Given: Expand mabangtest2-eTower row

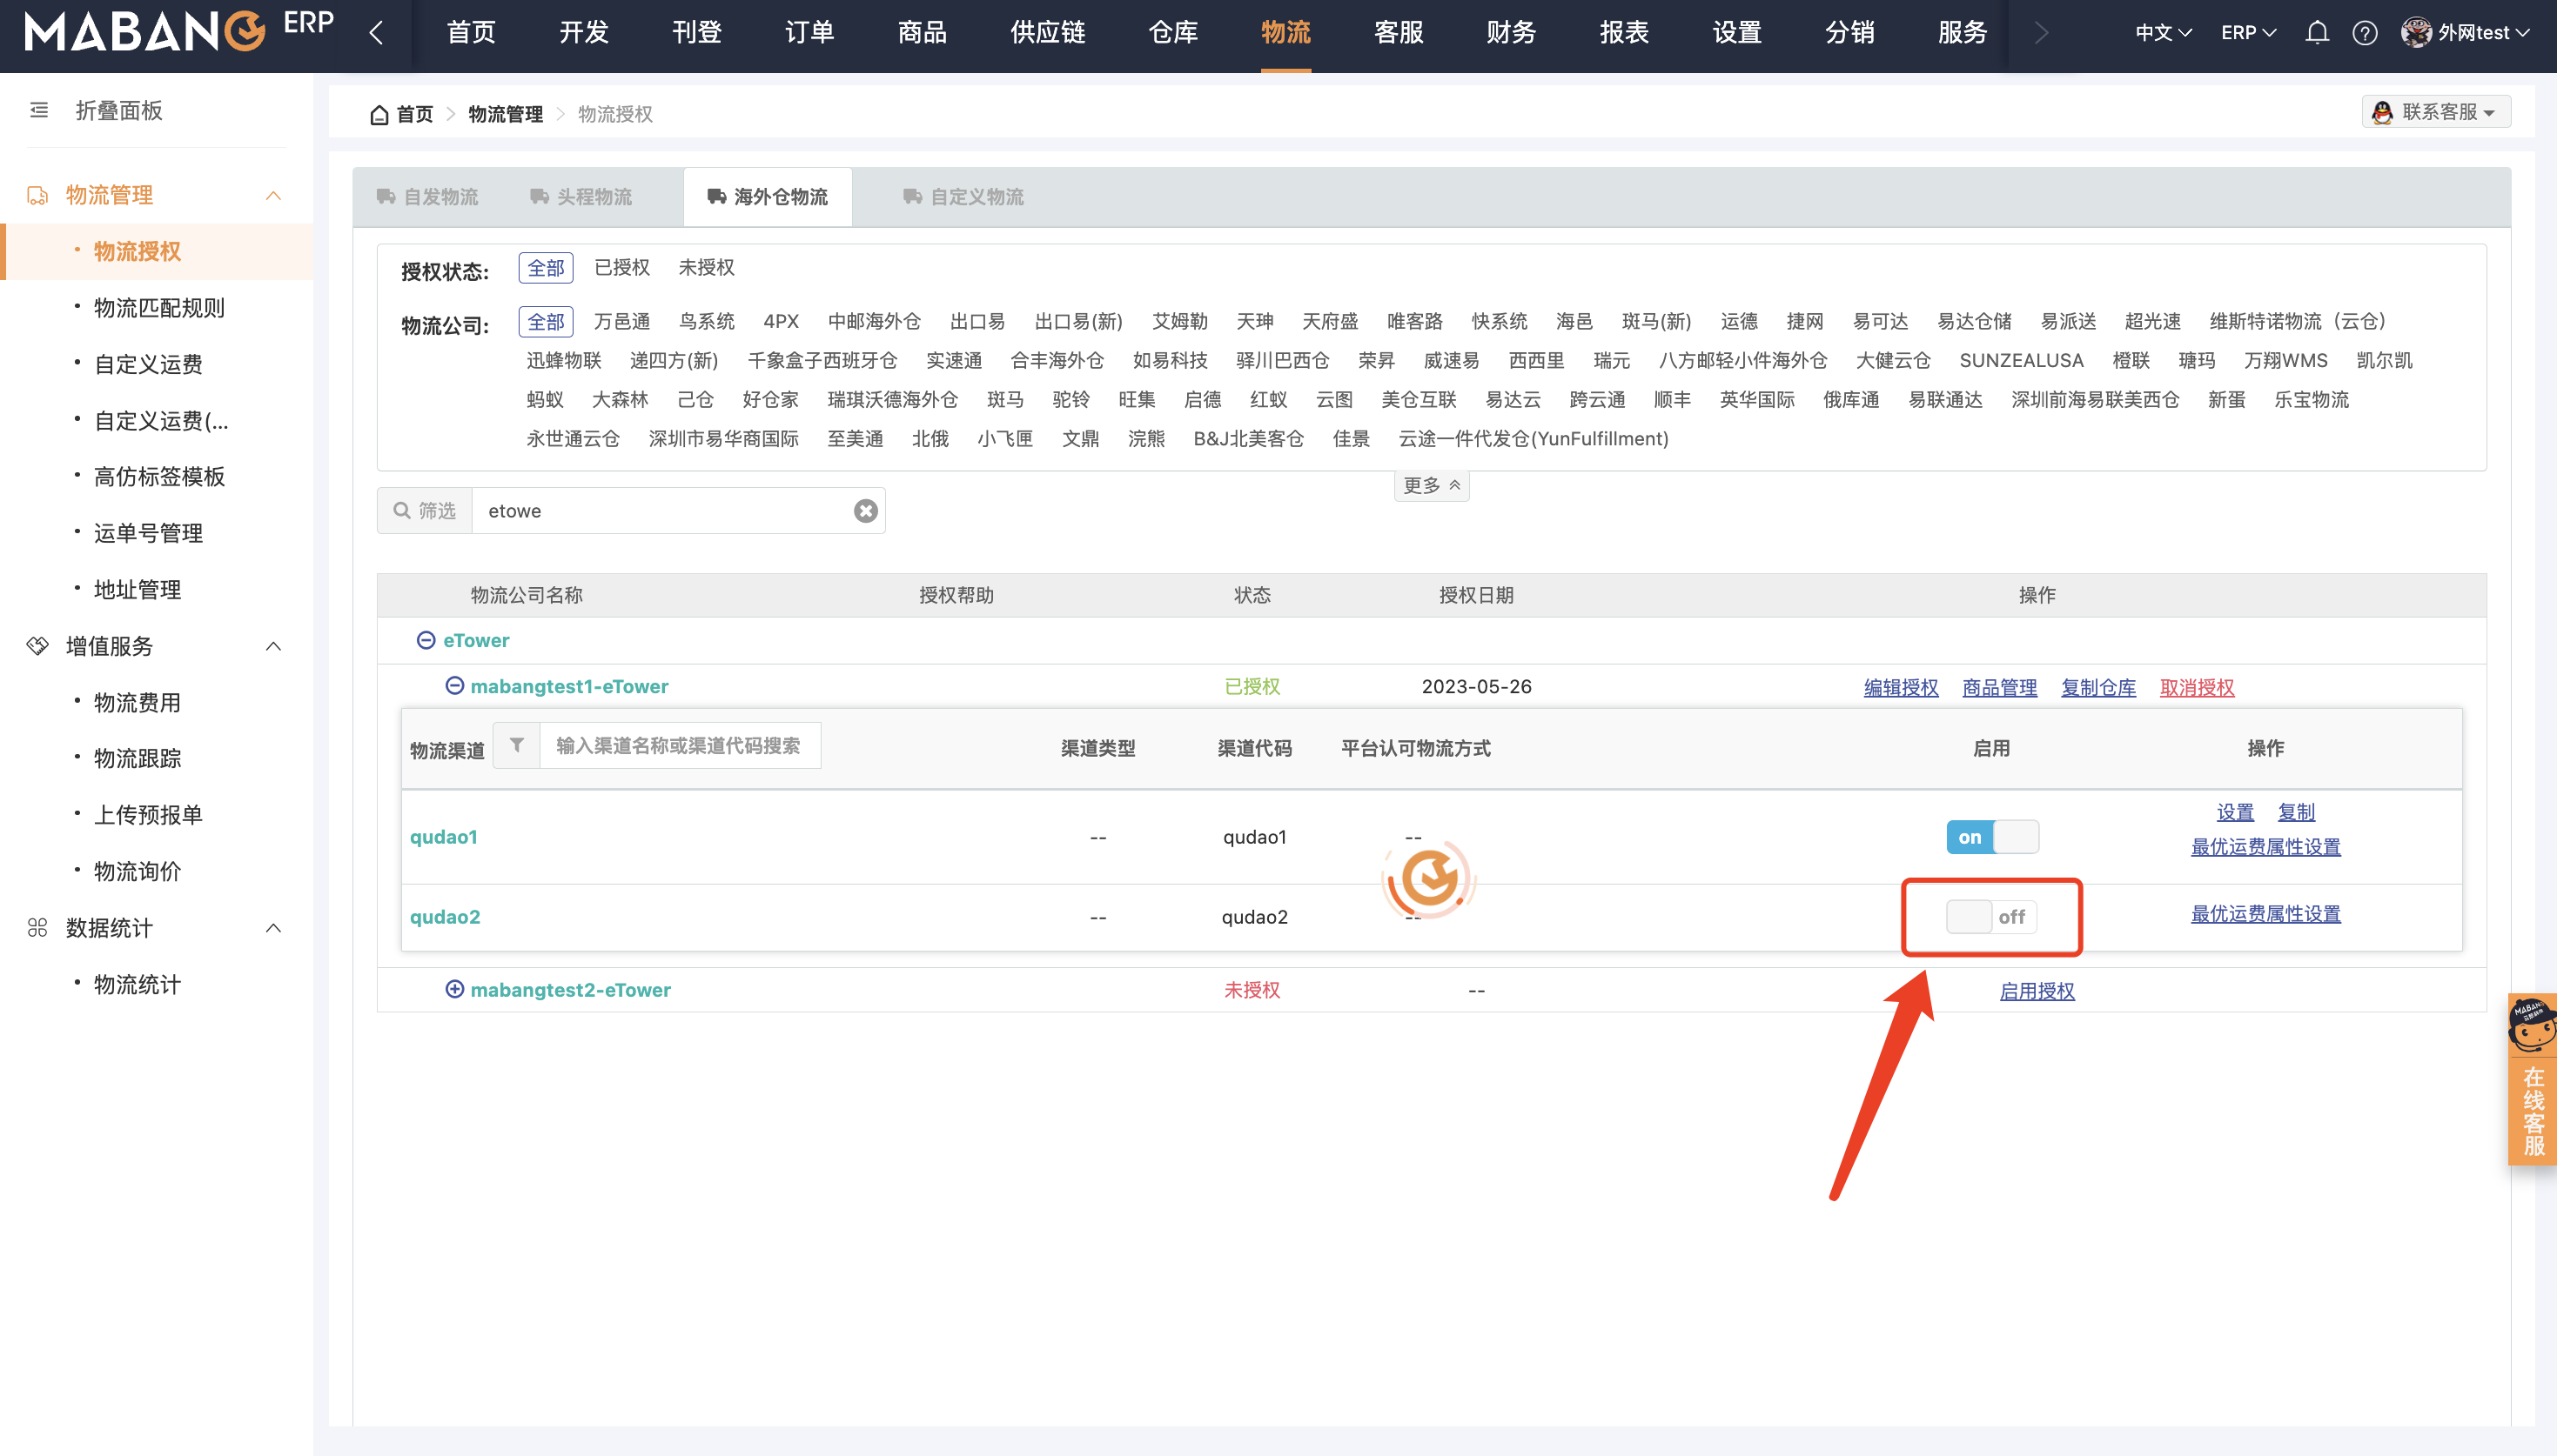Looking at the screenshot, I should [454, 989].
